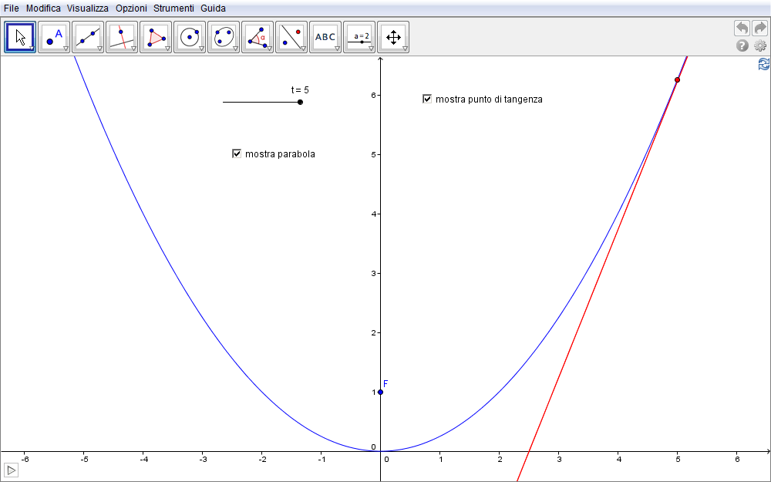Expand the Reflect tool dropdown arrow
Viewport: 771px width, 482px height.
pos(303,49)
